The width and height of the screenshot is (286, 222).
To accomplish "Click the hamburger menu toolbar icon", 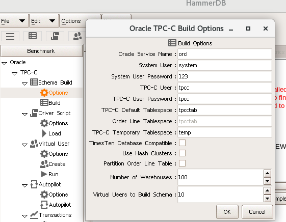I will click(10, 36).
